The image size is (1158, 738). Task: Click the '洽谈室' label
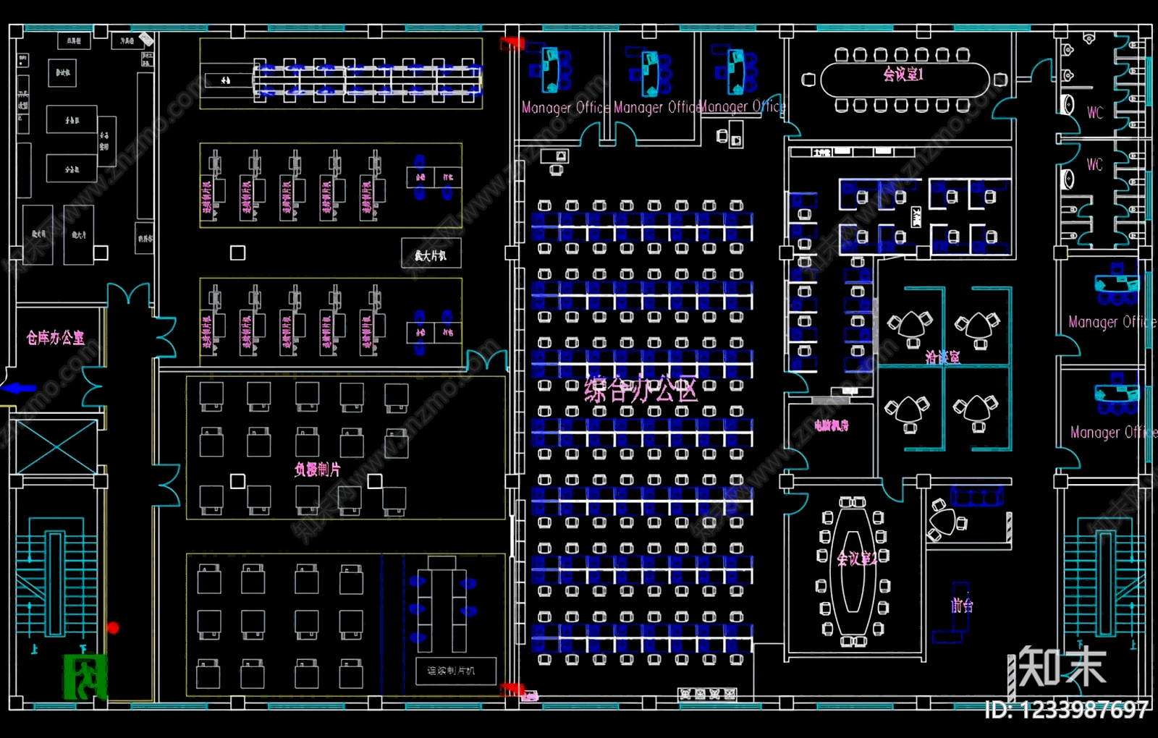click(942, 357)
